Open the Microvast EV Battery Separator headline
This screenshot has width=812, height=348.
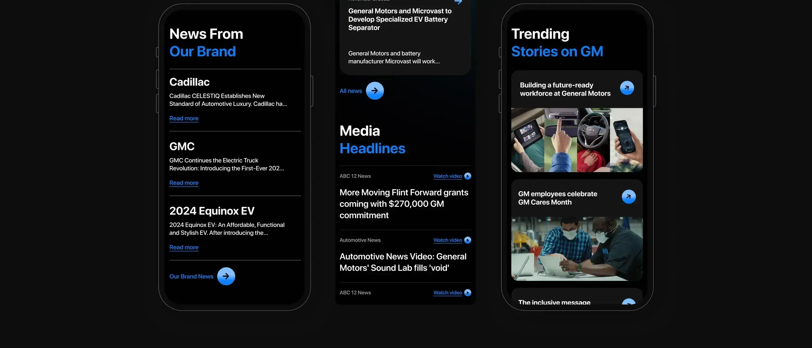coord(400,19)
